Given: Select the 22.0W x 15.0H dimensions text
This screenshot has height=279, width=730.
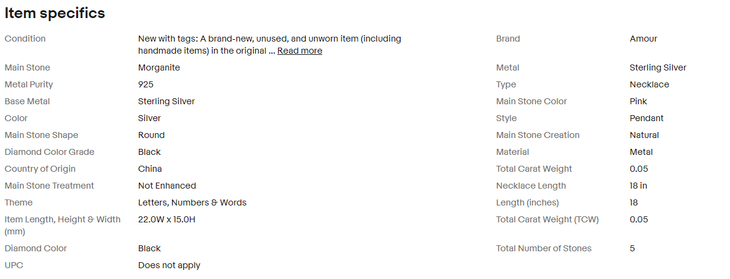Looking at the screenshot, I should (166, 219).
